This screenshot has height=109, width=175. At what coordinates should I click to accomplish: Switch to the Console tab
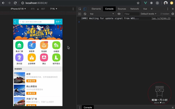coord(109,9)
